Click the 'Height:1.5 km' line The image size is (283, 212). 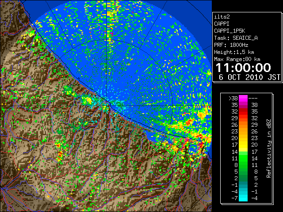point(234,52)
